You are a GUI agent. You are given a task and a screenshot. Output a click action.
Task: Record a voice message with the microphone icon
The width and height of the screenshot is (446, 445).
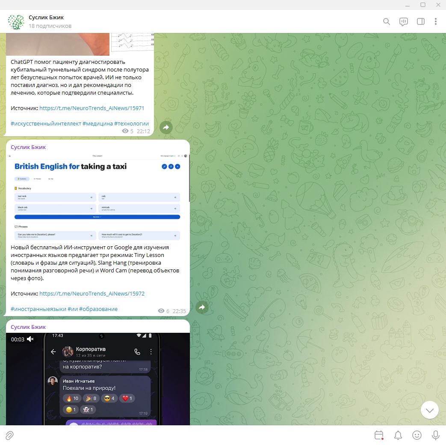(x=435, y=435)
